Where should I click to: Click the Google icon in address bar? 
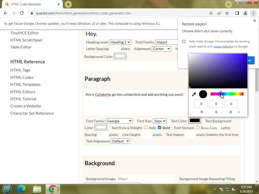pyautogui.click(x=211, y=13)
